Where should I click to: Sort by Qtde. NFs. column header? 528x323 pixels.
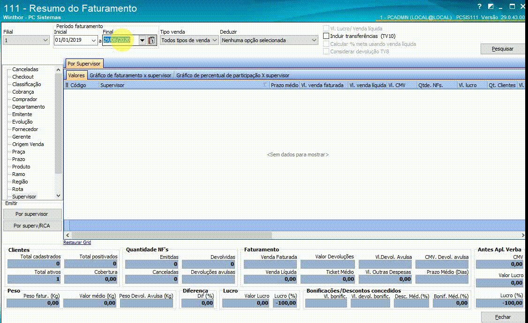437,85
